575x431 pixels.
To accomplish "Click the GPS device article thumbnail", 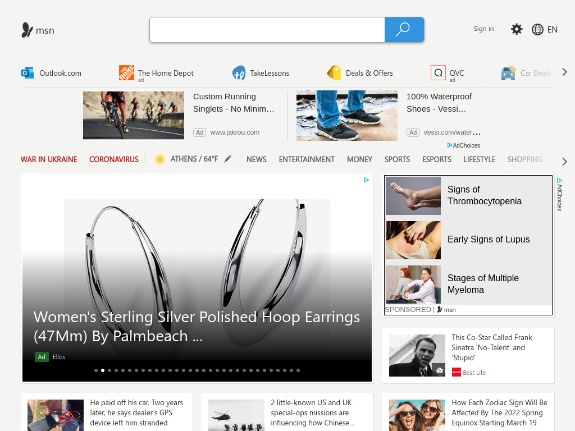I will click(x=56, y=415).
